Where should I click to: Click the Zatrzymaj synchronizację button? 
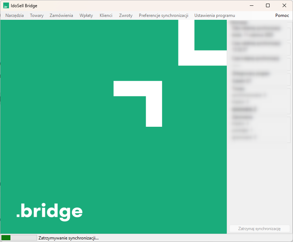260,229
